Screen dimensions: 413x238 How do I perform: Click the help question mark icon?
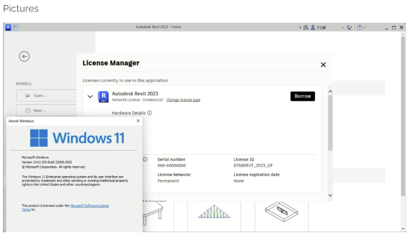click(360, 27)
